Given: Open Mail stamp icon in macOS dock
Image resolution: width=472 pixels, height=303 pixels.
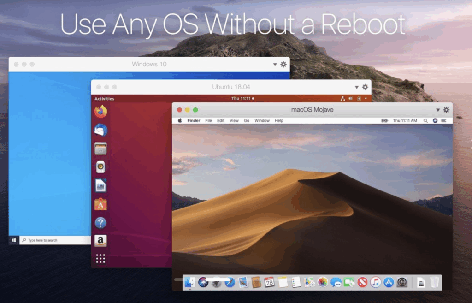Looking at the screenshot, I should [243, 283].
